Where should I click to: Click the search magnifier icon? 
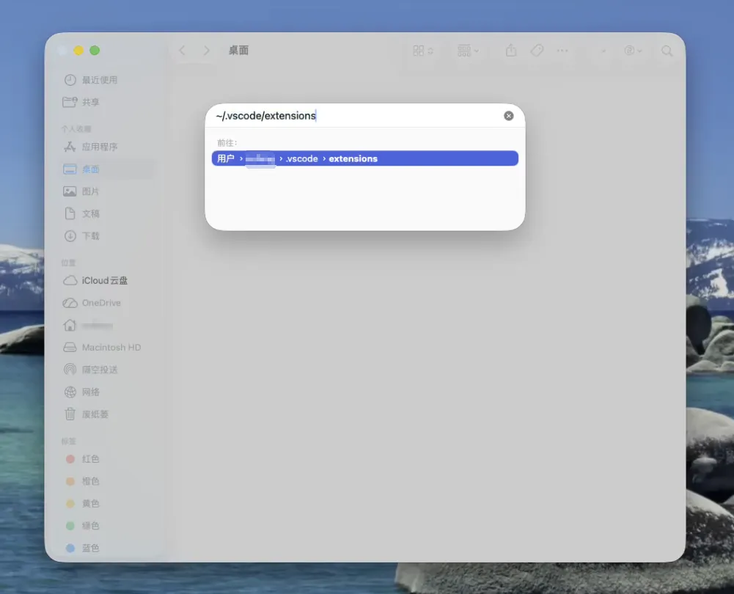667,51
